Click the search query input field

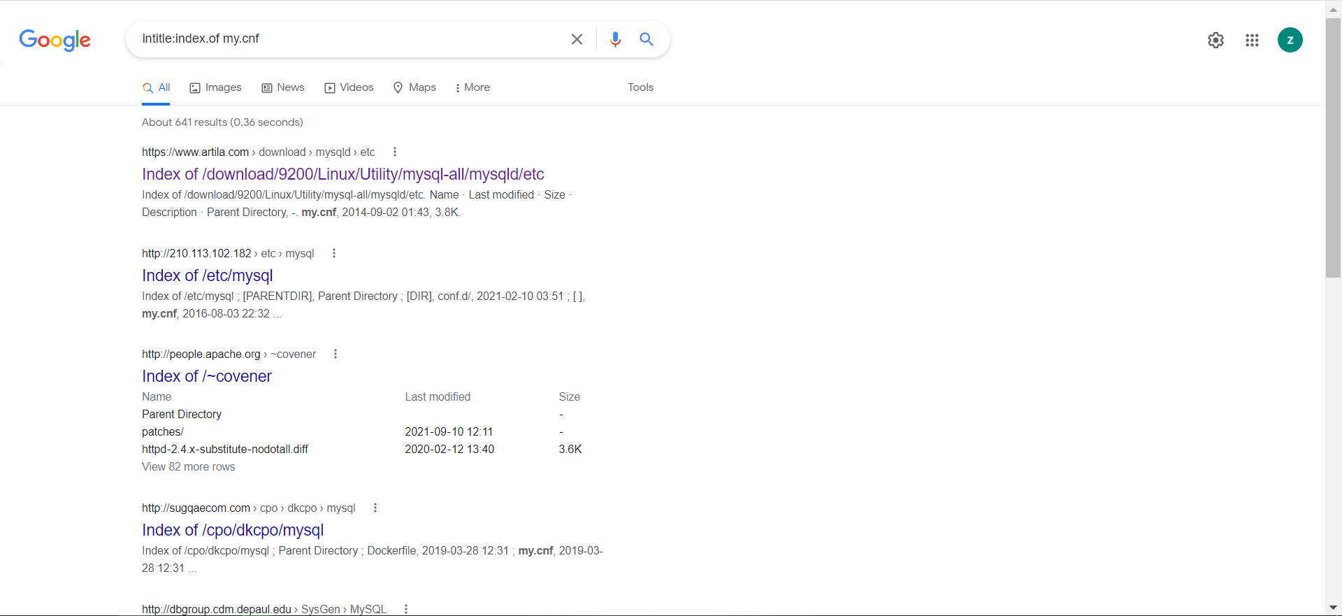(x=349, y=39)
